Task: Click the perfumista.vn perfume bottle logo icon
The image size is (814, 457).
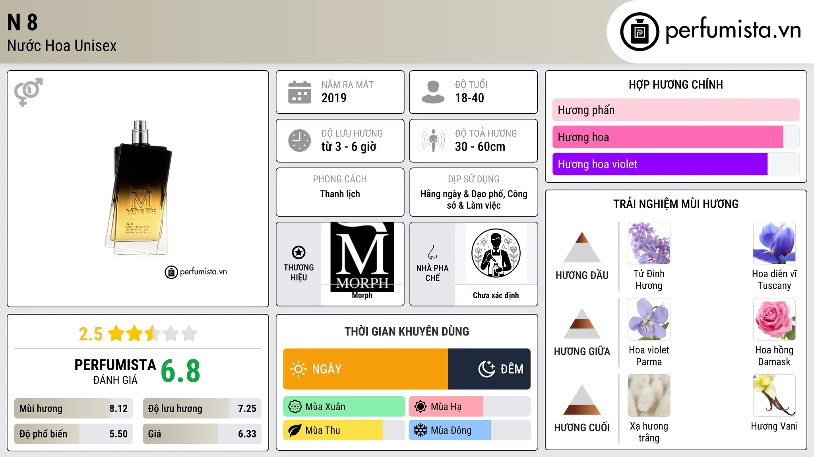Action: [x=640, y=32]
